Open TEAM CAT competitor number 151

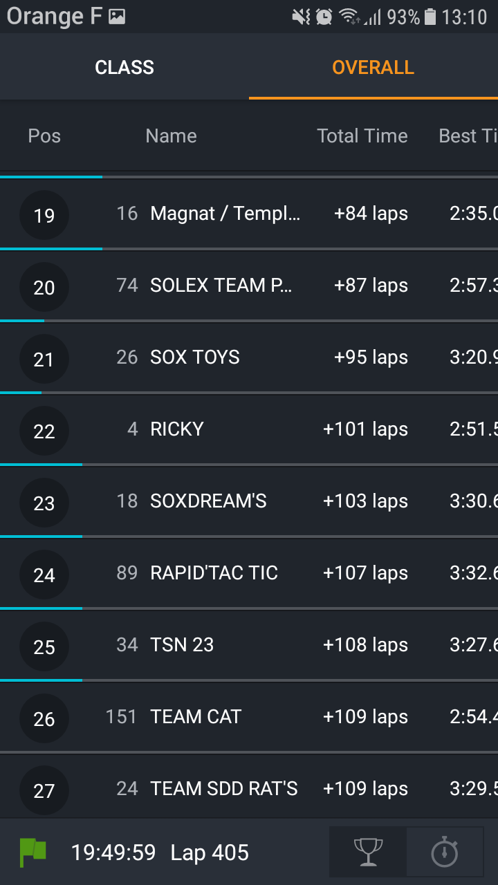(x=249, y=718)
